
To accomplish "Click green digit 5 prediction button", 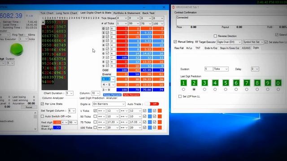I will click(226, 83).
